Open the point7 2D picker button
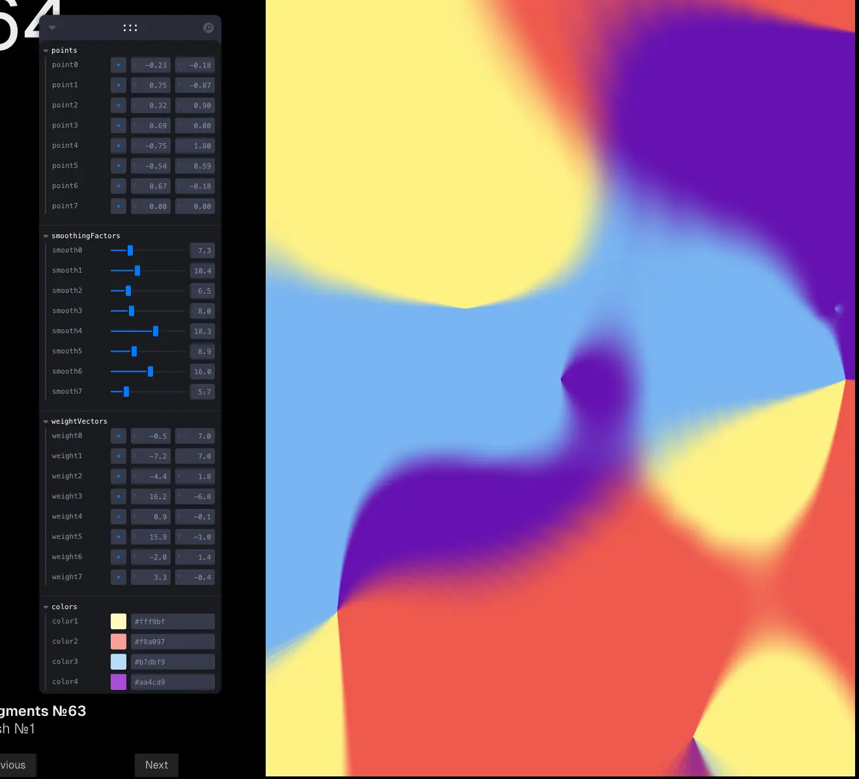859x779 pixels. pos(118,206)
